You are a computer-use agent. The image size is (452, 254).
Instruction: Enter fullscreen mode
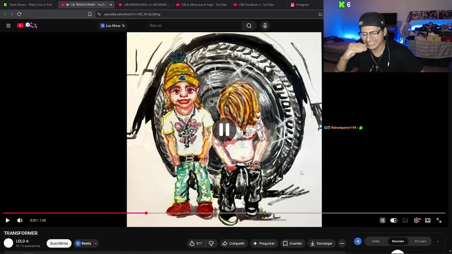coord(439,220)
